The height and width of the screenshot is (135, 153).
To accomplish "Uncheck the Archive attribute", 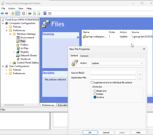I will (95, 97).
